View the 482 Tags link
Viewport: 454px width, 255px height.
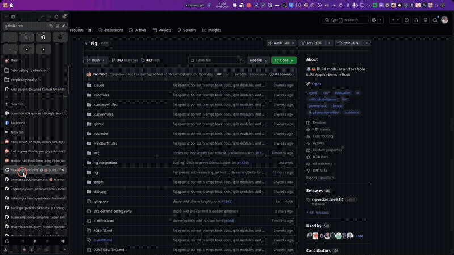[150, 60]
